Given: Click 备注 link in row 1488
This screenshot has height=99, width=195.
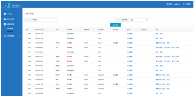Looking at the screenshot, I should (x=157, y=66).
